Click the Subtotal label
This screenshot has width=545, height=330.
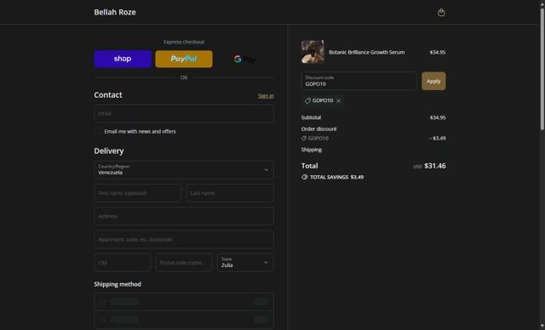311,117
